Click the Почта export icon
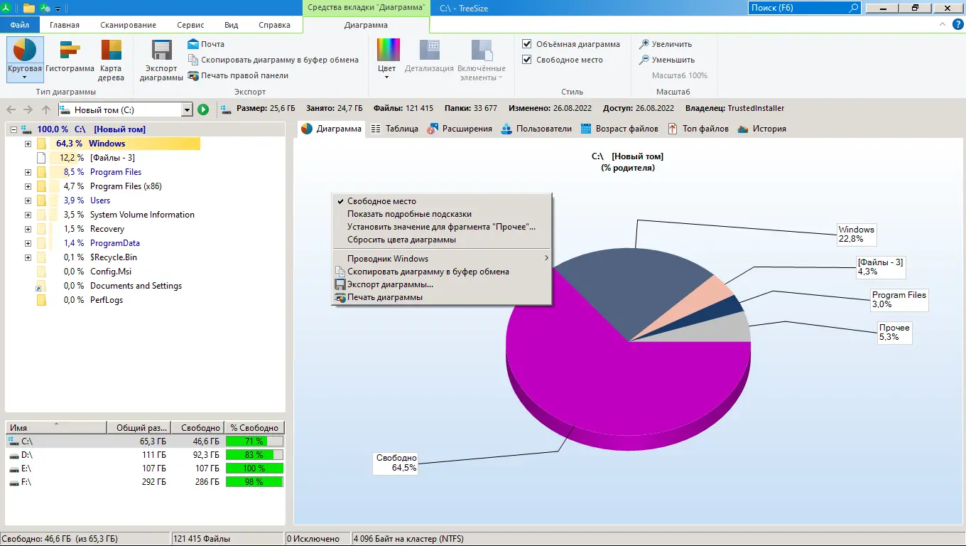This screenshot has width=966, height=546. click(x=192, y=44)
